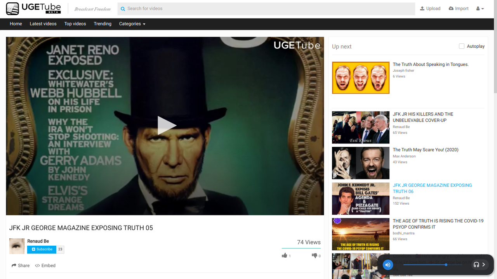Open the Trending menu item

(x=103, y=24)
